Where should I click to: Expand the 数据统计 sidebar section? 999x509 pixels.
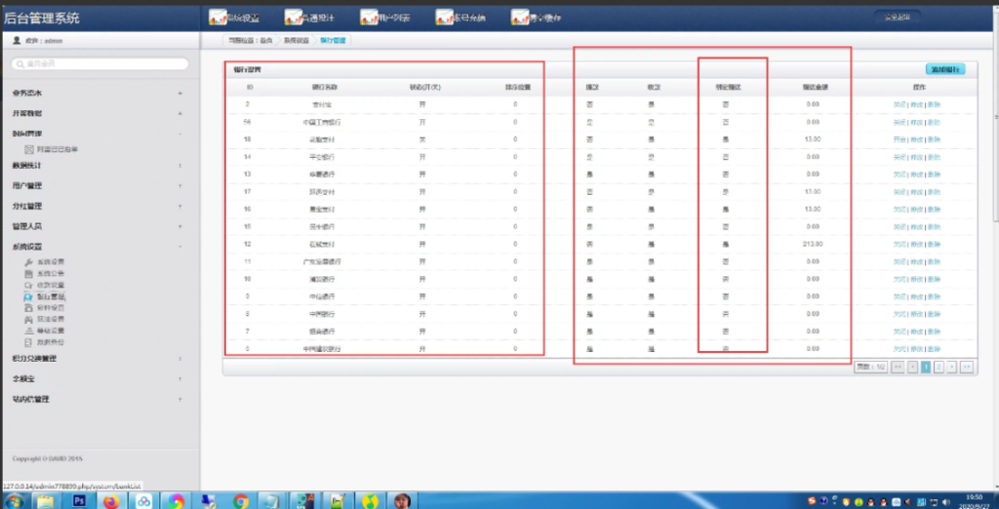point(180,166)
